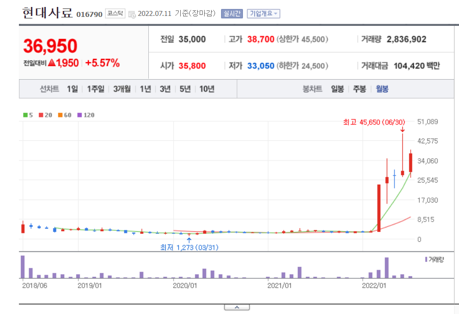459x314 pixels.
Task: Select the 1주일 line chart tab
Action: point(96,89)
